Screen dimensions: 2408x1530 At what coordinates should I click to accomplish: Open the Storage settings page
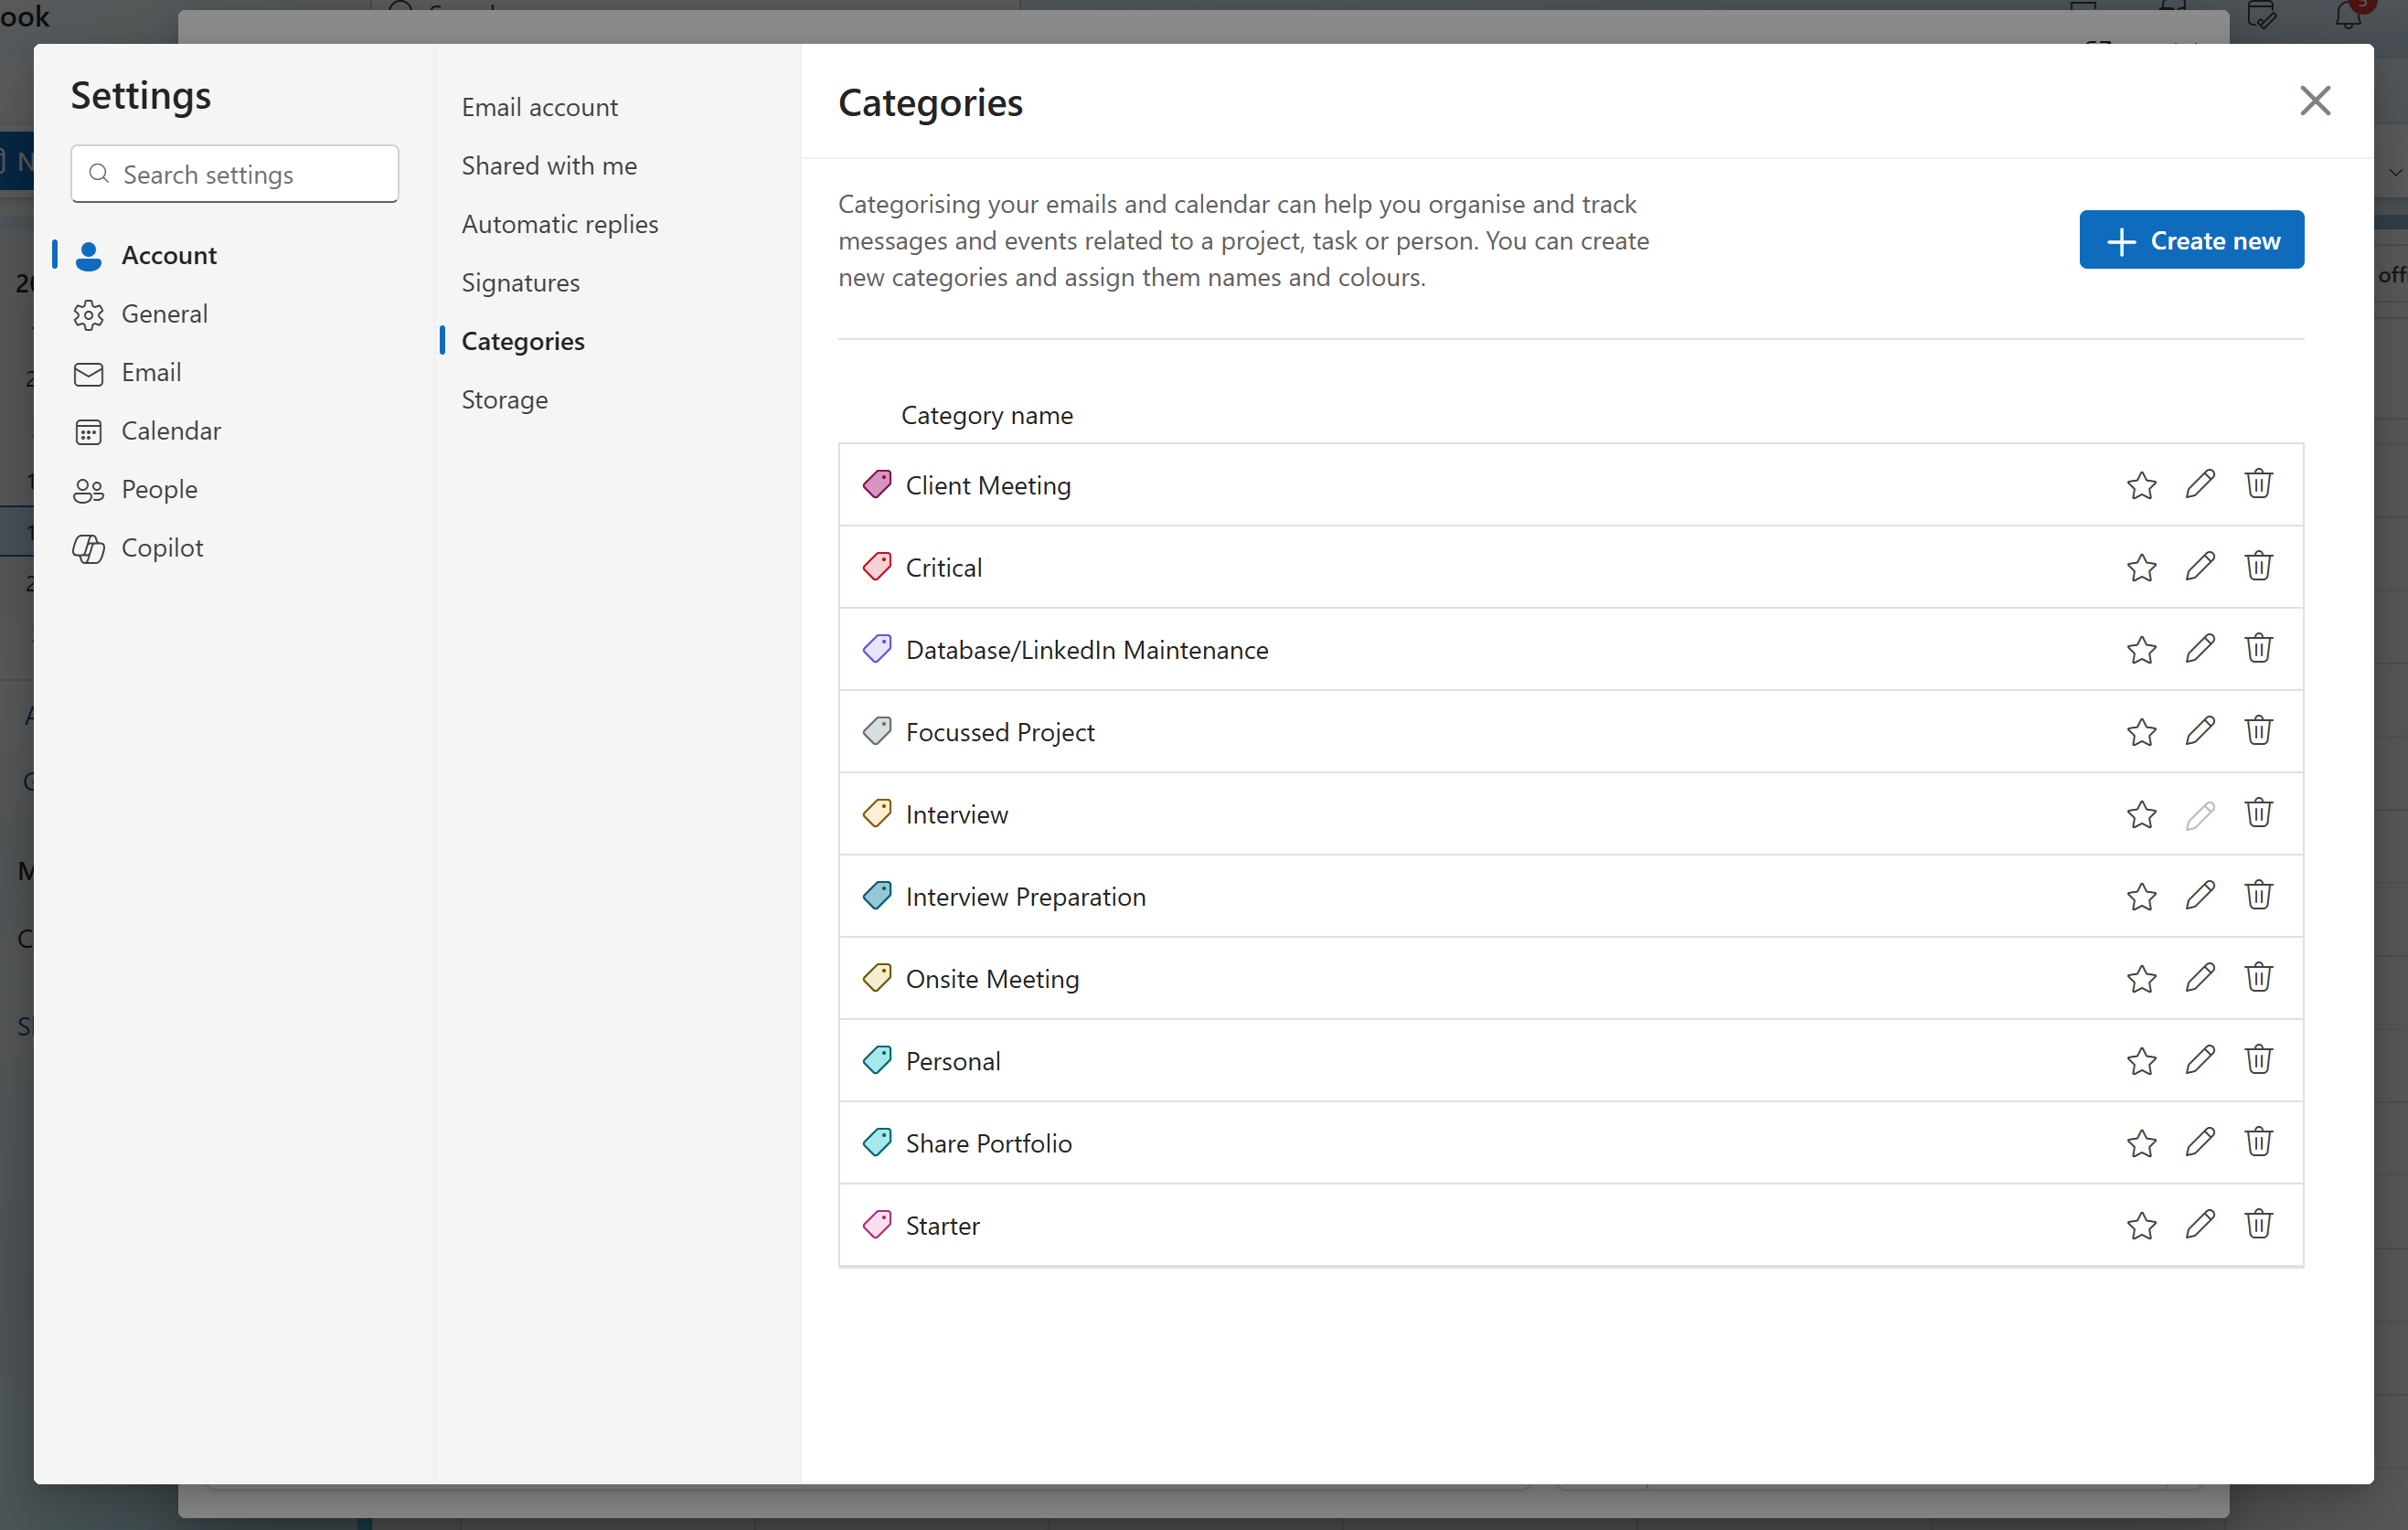[504, 399]
